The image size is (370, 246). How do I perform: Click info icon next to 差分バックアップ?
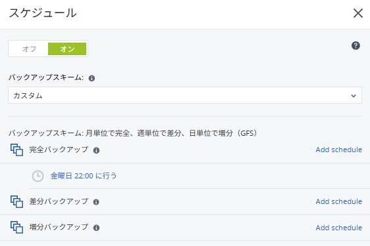pos(96,202)
